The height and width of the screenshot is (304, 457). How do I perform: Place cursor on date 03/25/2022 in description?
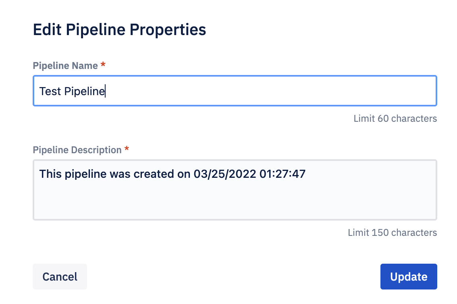[x=225, y=174]
